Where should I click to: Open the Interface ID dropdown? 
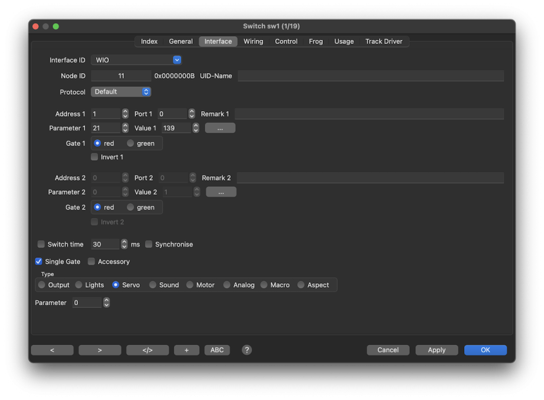pos(136,60)
